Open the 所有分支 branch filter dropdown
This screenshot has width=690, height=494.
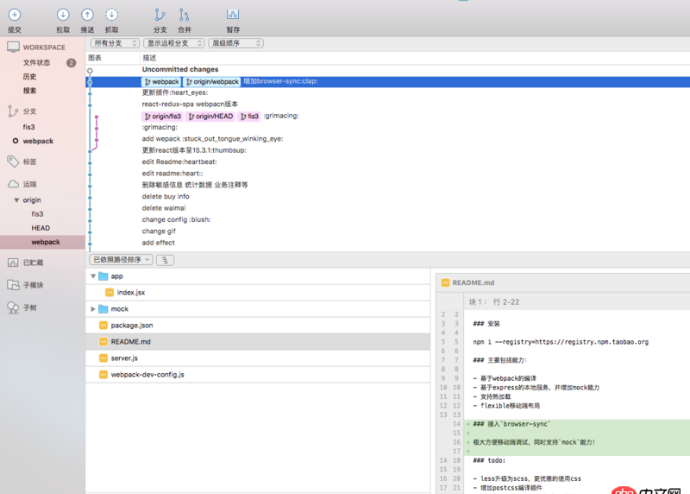(114, 42)
